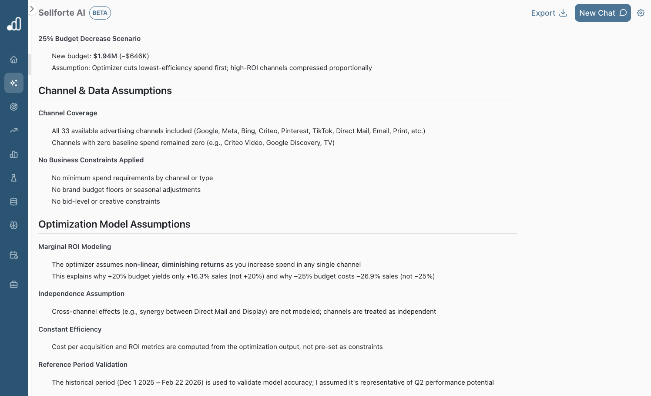The image size is (651, 396).
Task: Click the Marginal ROI Modeling subheading
Action: [x=74, y=247]
